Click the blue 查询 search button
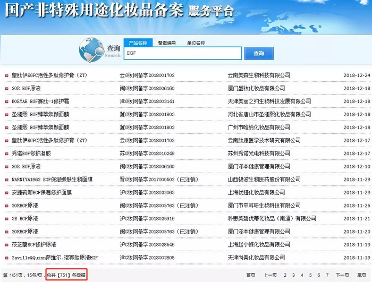Screen dimensions: 372x282 pos(259,53)
